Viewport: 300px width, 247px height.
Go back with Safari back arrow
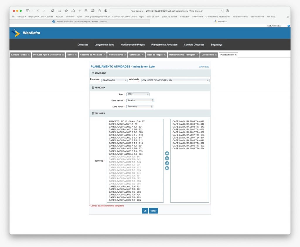click(x=38, y=11)
